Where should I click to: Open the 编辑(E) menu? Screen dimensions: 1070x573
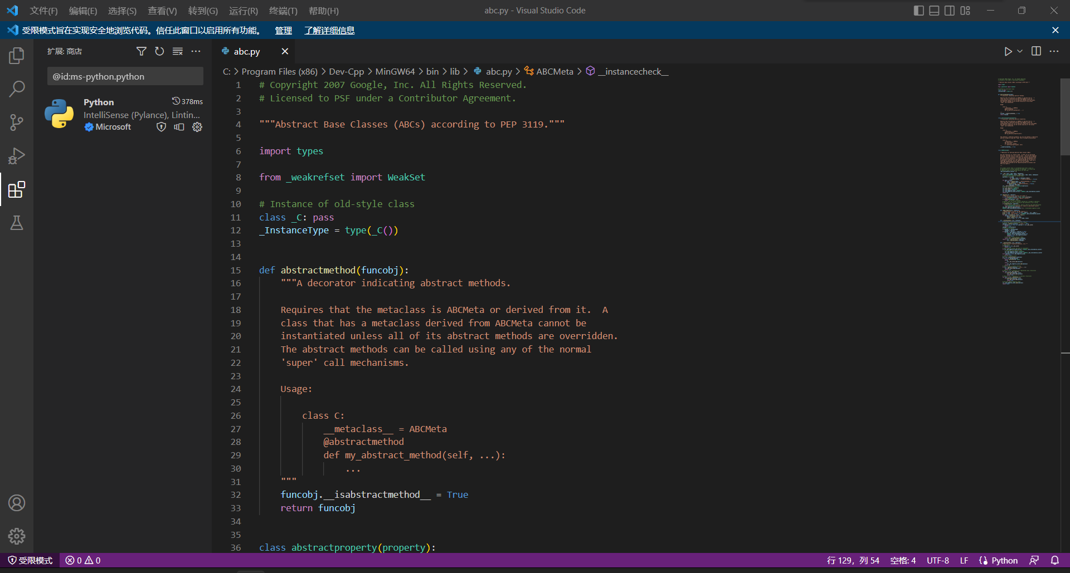tap(83, 11)
